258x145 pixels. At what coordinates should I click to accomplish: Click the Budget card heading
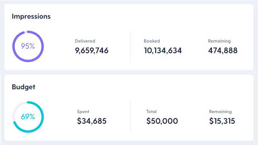[24, 87]
